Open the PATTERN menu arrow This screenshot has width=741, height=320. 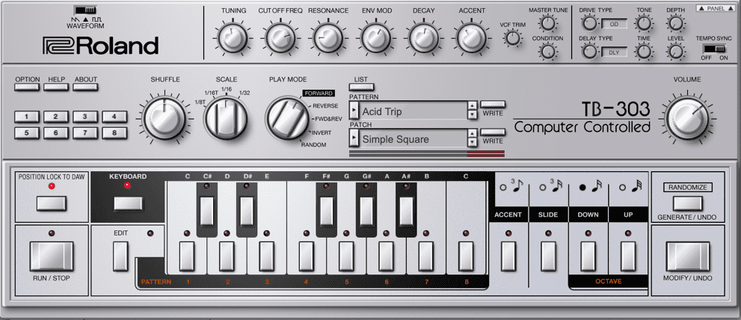tap(354, 111)
